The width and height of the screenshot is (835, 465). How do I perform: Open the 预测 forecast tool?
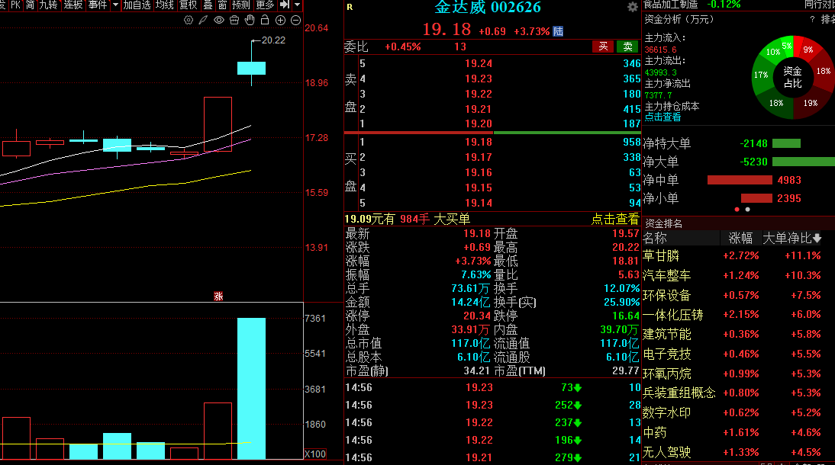pyautogui.click(x=240, y=5)
